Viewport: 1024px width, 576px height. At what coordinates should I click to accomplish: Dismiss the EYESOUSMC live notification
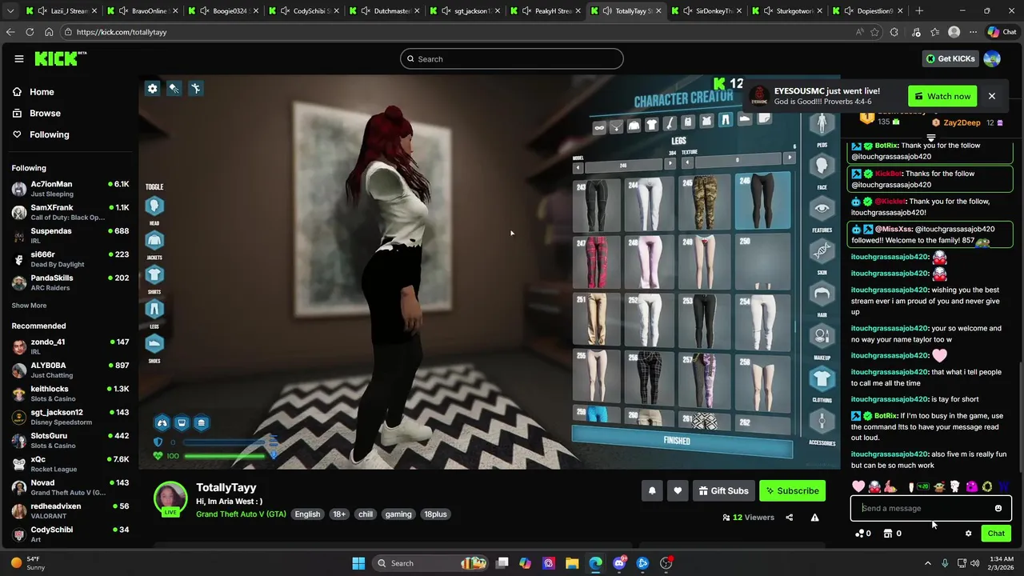click(991, 96)
